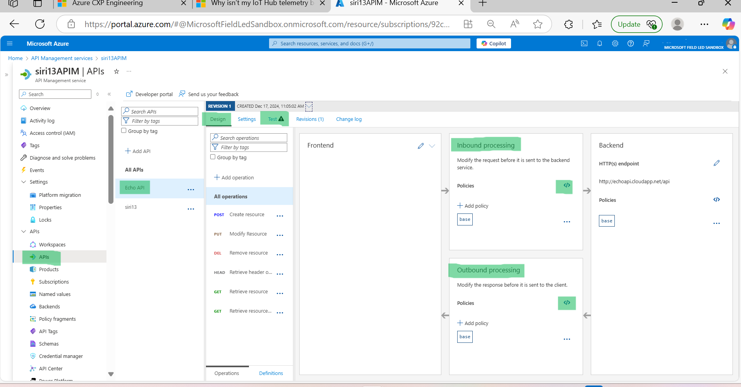Image resolution: width=741 pixels, height=387 pixels.
Task: Open Named values in the sidebar
Action: 55,294
